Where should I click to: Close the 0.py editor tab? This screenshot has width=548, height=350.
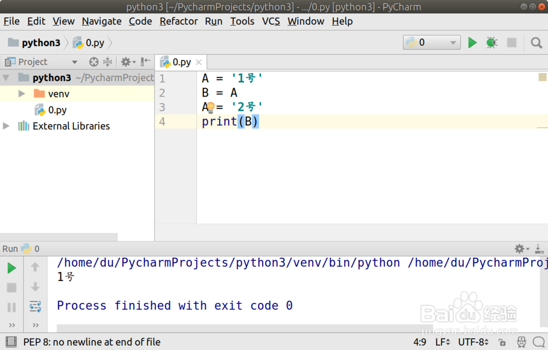pyautogui.click(x=199, y=63)
